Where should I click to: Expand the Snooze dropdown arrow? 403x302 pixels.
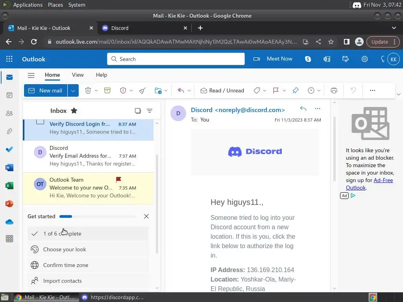(x=319, y=90)
